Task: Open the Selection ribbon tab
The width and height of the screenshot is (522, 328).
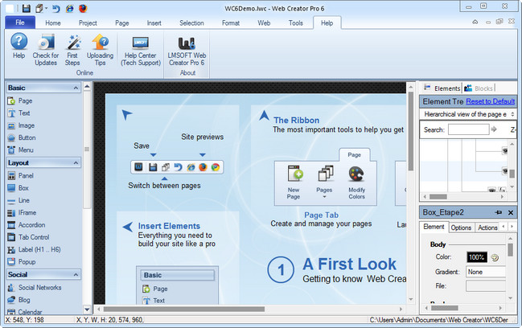Action: (x=191, y=23)
